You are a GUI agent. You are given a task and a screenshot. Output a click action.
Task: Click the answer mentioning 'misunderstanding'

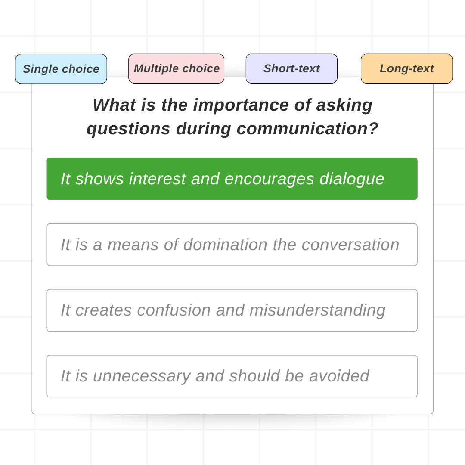pos(232,310)
